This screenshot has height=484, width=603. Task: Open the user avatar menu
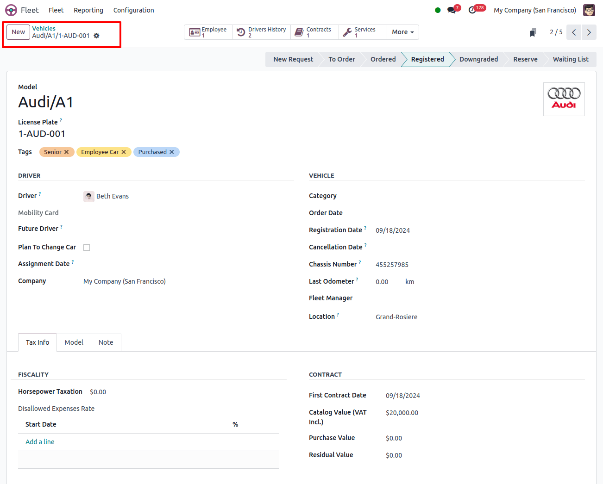(589, 10)
